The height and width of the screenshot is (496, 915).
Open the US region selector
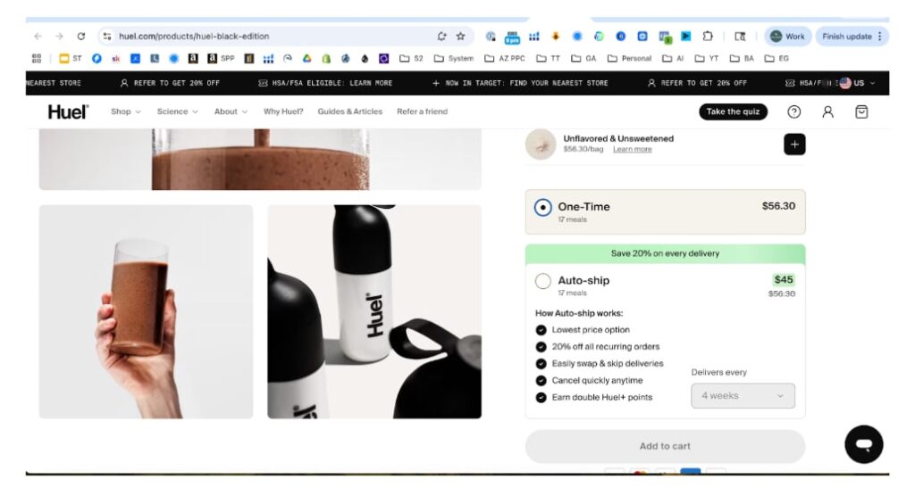(x=858, y=83)
